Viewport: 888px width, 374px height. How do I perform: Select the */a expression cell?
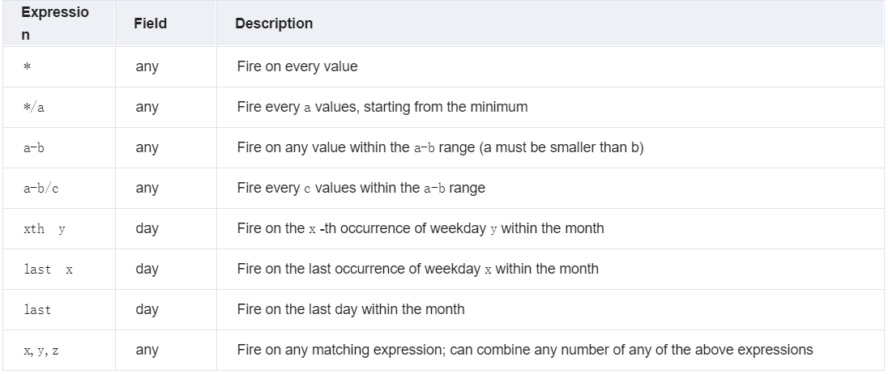coord(33,108)
